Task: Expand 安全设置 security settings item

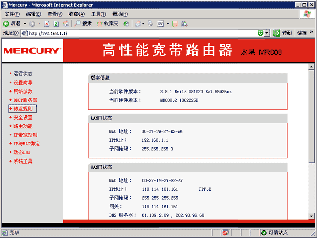Action: (x=23, y=118)
